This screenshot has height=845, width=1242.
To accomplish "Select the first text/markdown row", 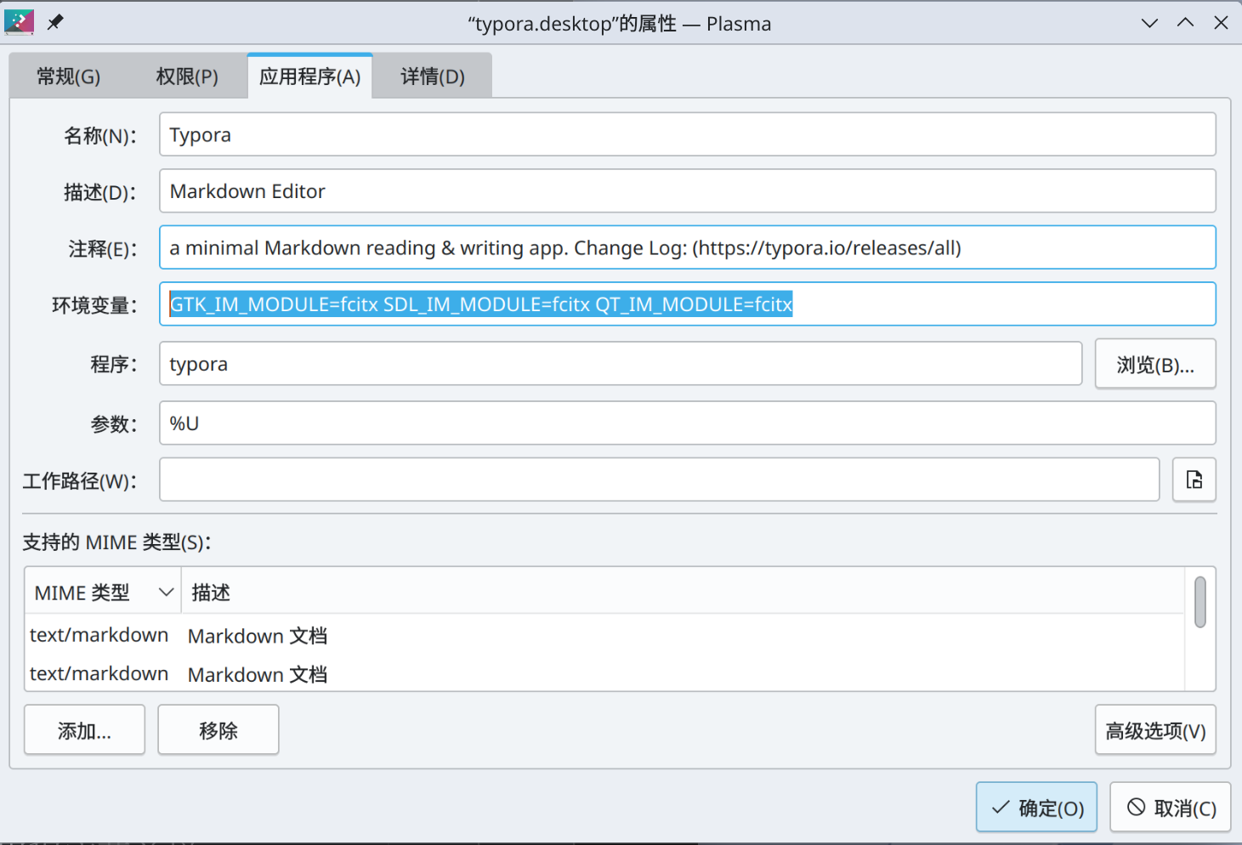I will coord(99,635).
